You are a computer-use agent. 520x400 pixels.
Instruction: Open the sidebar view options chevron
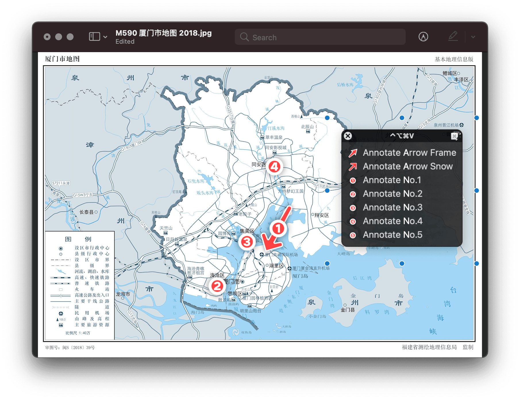pyautogui.click(x=105, y=37)
